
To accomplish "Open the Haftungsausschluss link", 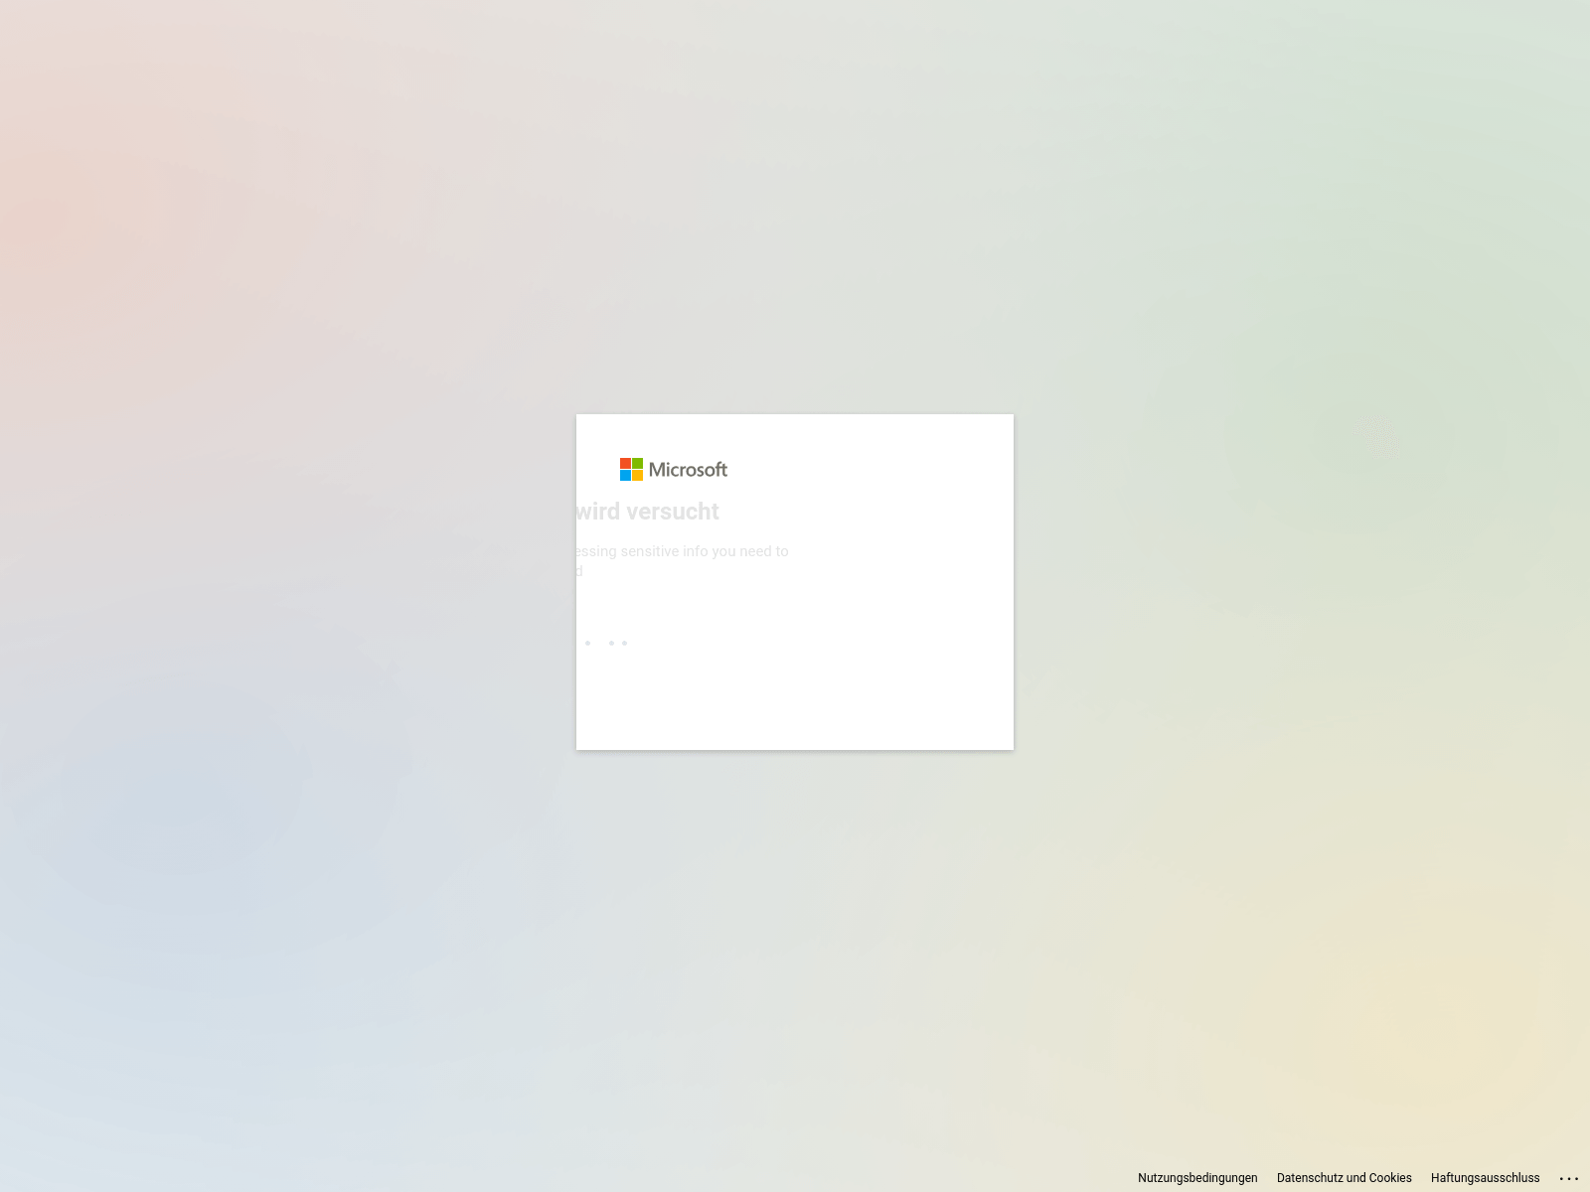I will (1485, 1178).
